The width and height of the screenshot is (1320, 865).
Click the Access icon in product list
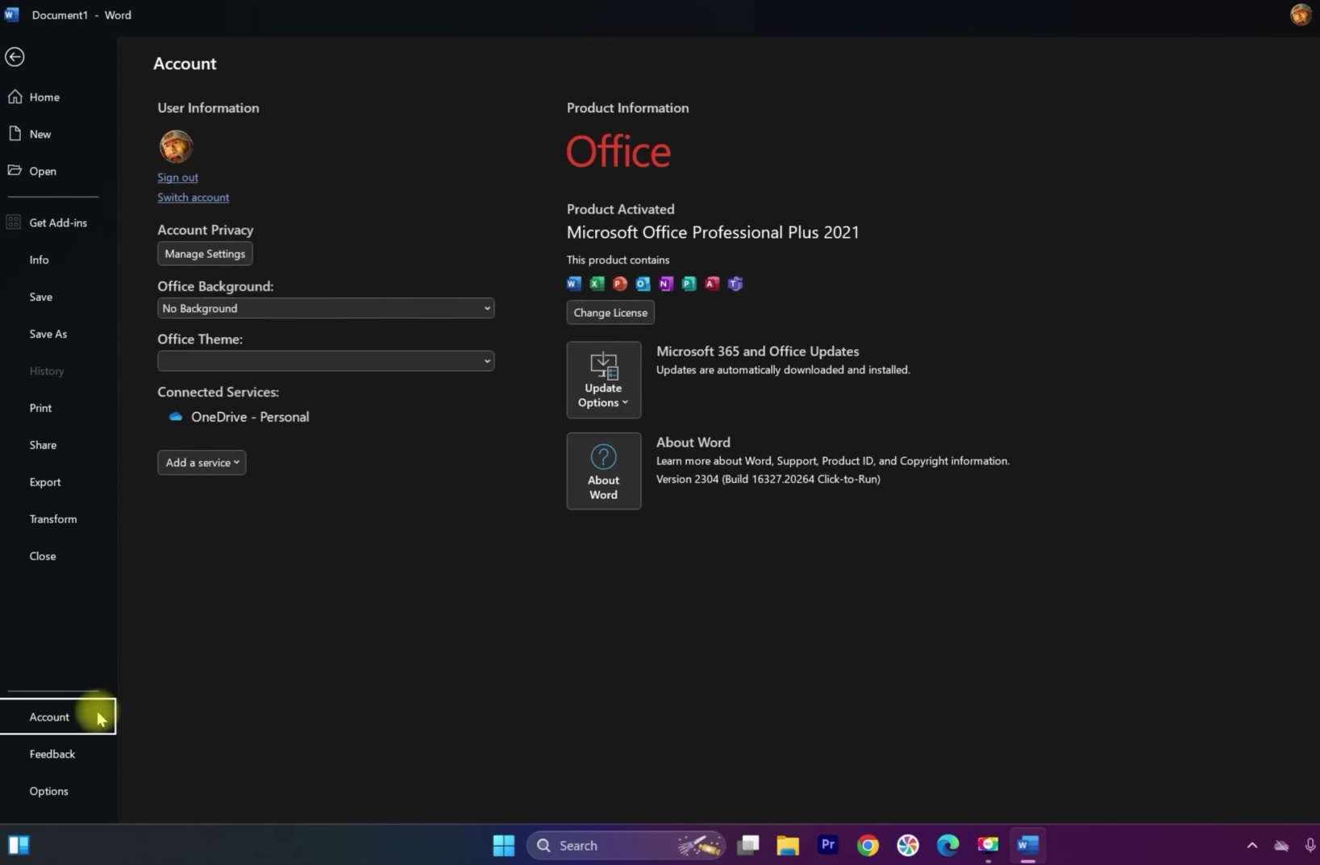point(712,284)
